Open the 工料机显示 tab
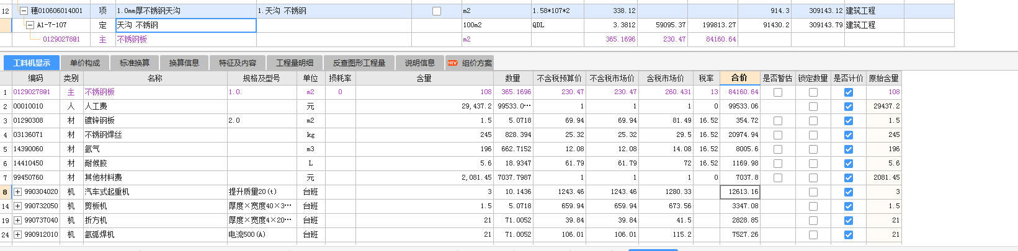 click(x=32, y=63)
